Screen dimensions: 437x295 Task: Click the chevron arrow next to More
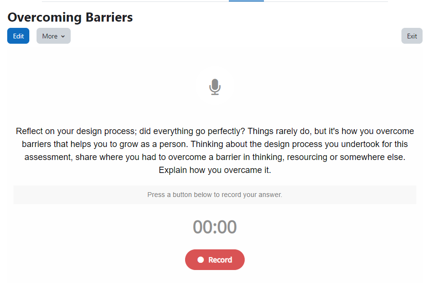point(63,36)
